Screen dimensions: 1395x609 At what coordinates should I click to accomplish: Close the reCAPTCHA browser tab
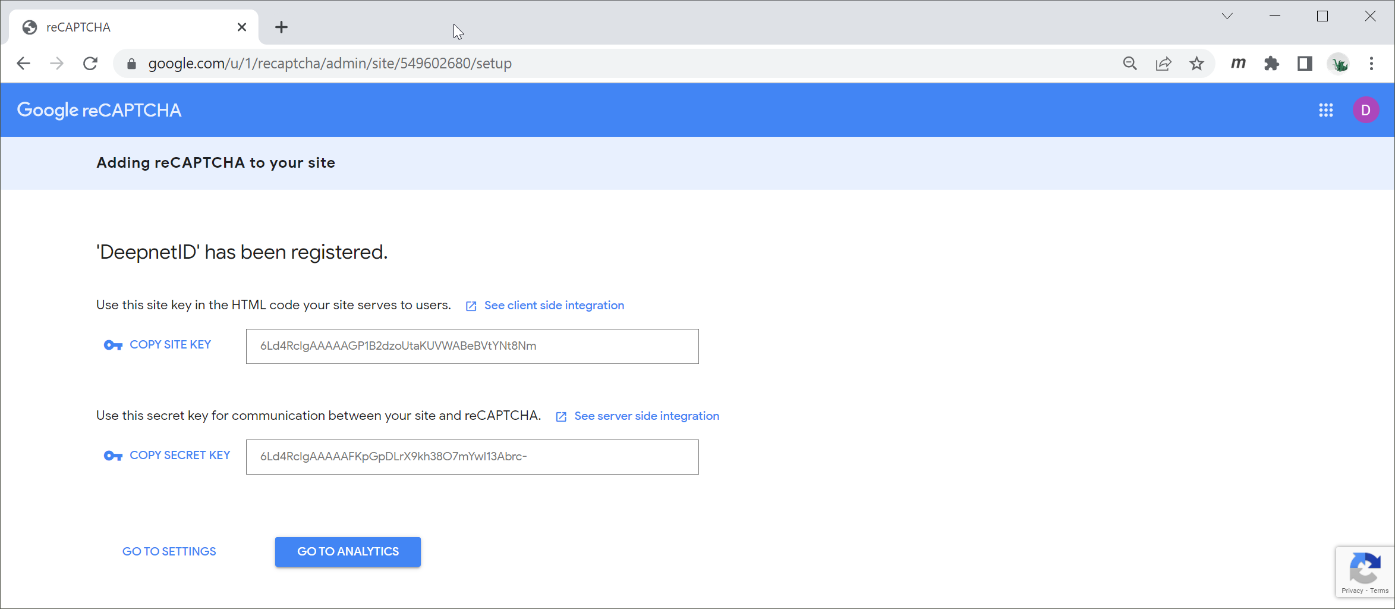tap(242, 27)
